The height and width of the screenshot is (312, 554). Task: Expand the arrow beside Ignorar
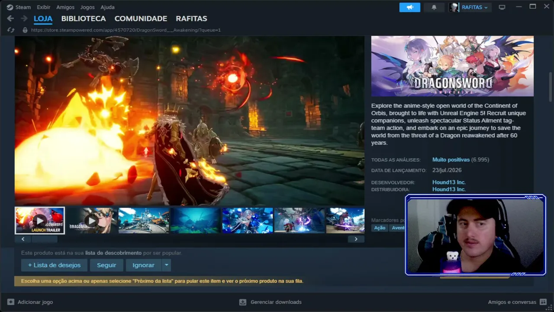coord(167,265)
